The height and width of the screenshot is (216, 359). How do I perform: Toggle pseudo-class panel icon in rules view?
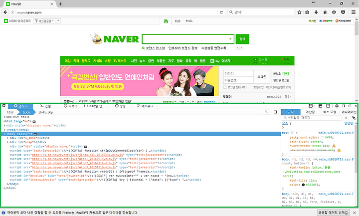pos(354,118)
